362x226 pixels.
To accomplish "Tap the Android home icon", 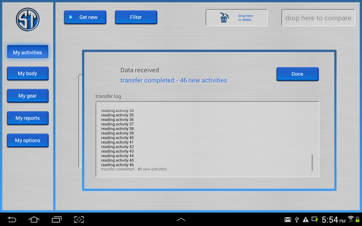I will pos(34,219).
